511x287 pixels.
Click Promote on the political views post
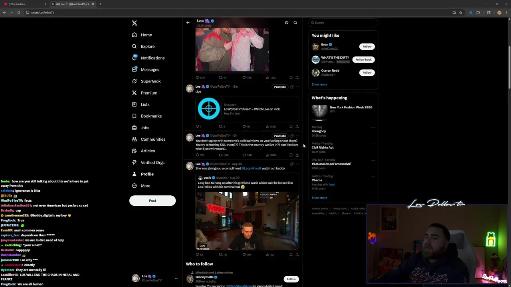[x=280, y=136]
